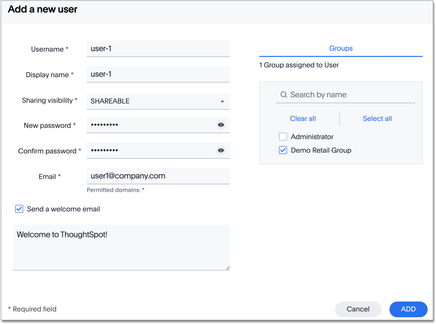The height and width of the screenshot is (324, 436).
Task: Uncheck the Demo Retail Group checkbox
Action: (x=283, y=150)
